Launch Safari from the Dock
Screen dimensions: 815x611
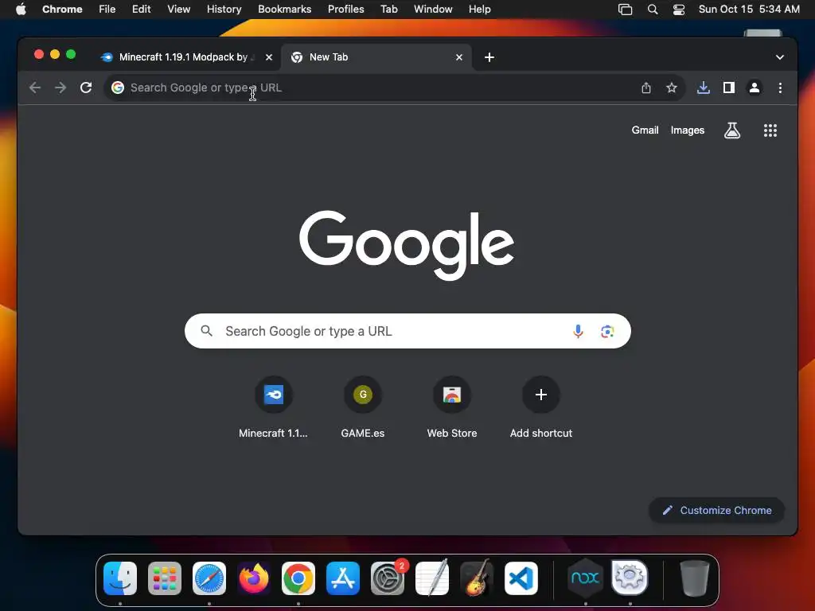tap(209, 578)
